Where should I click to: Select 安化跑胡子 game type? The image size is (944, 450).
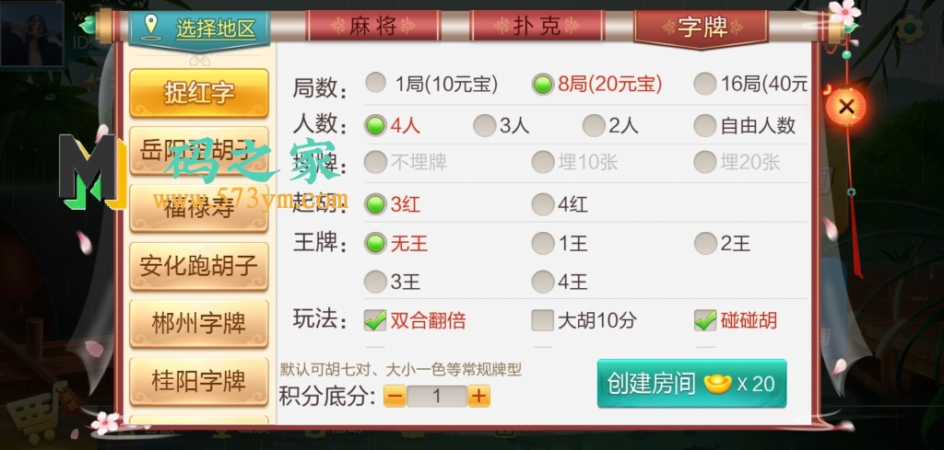(x=199, y=266)
